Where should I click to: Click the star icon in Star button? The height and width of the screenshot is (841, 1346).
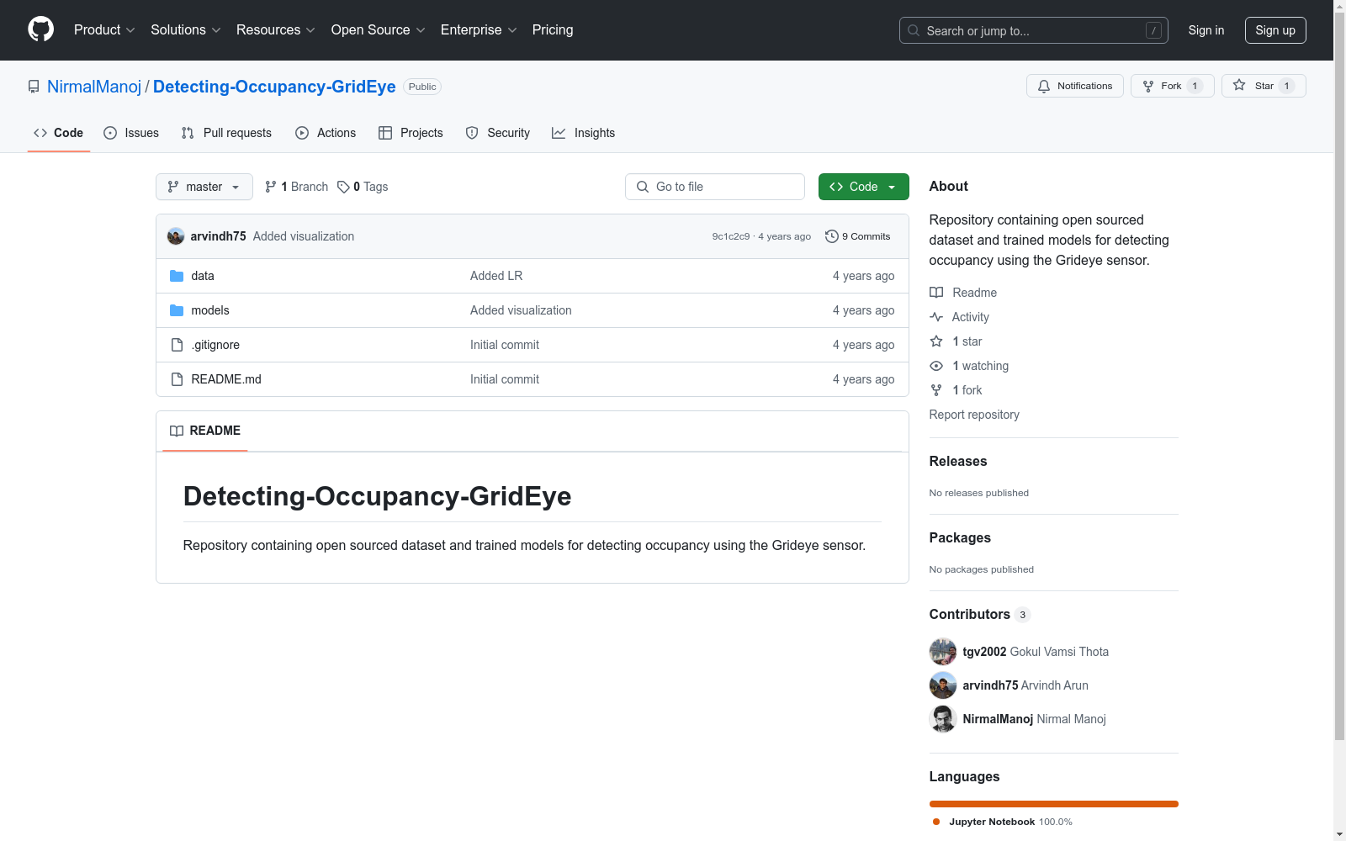(1239, 85)
